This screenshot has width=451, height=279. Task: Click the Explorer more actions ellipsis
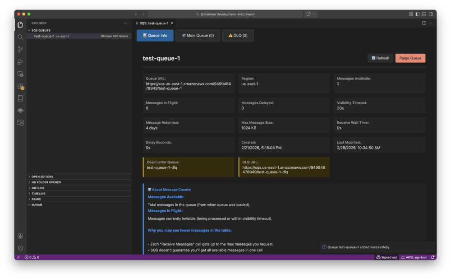[x=126, y=23]
